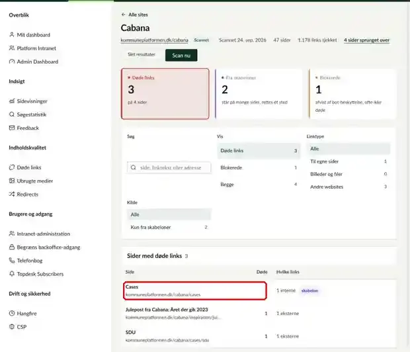The image size is (410, 352).
Task: Click 1 eksterne in Julepost row
Action: click(x=288, y=313)
